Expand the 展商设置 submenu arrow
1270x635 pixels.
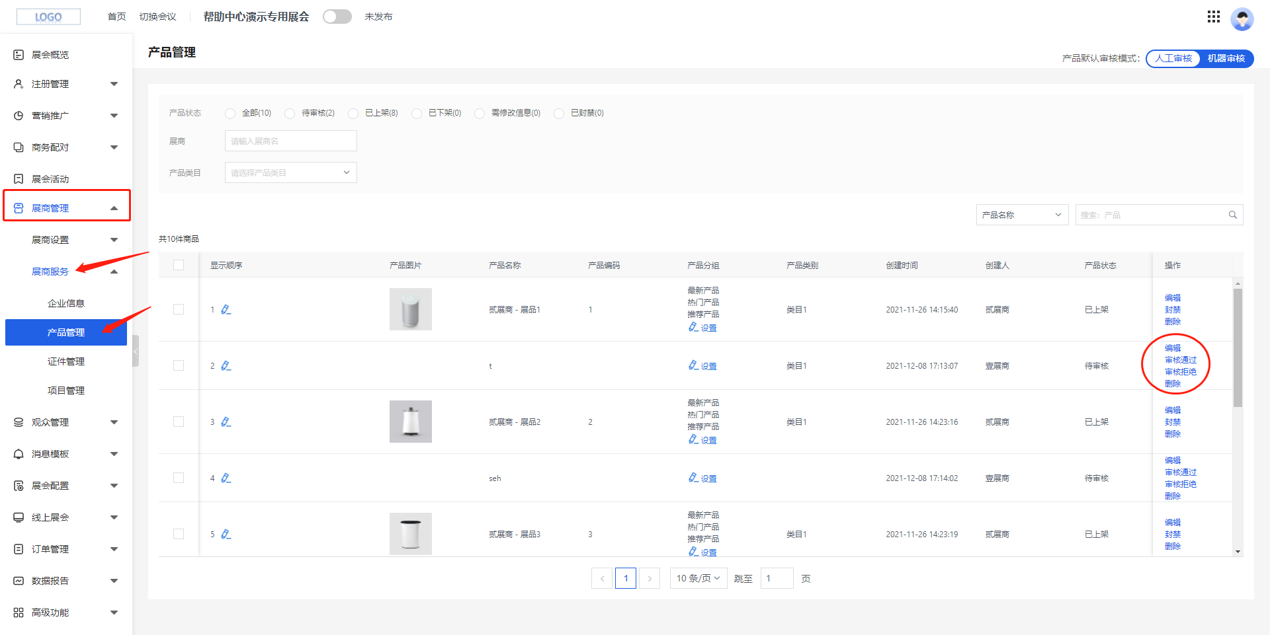pyautogui.click(x=114, y=240)
